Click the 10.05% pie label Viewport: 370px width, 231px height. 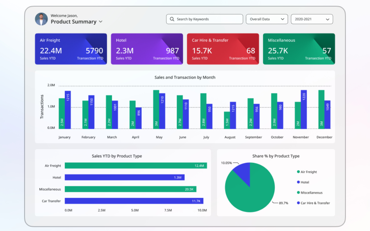[x=226, y=163]
